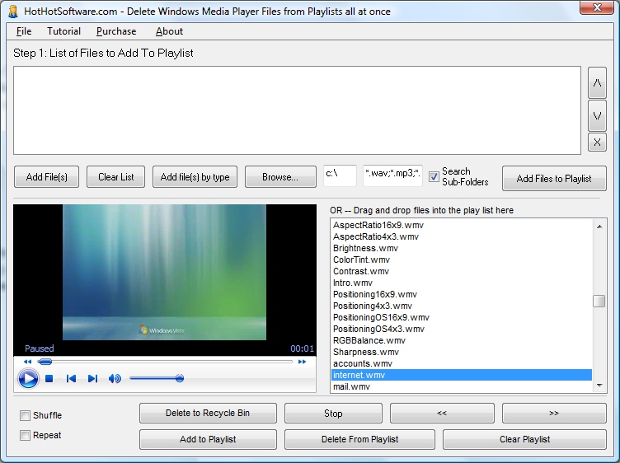Viewport: 620px width, 463px height.
Task: Enable the Shuffle checkbox
Action: [x=25, y=415]
